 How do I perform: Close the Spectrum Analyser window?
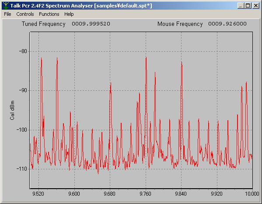pyautogui.click(x=255, y=6)
